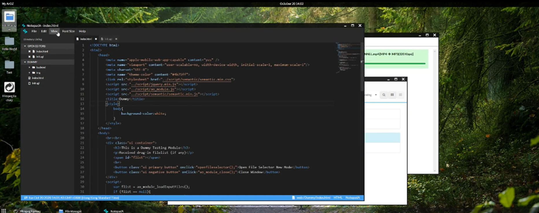The width and height of the screenshot is (539, 213).
Task: Open init.agi file in DUMMY folder tree
Action: click(x=36, y=83)
